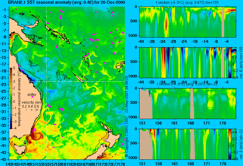
Task: Click the 'velocity (m/s)' legend label
Action: pyautogui.click(x=32, y=102)
